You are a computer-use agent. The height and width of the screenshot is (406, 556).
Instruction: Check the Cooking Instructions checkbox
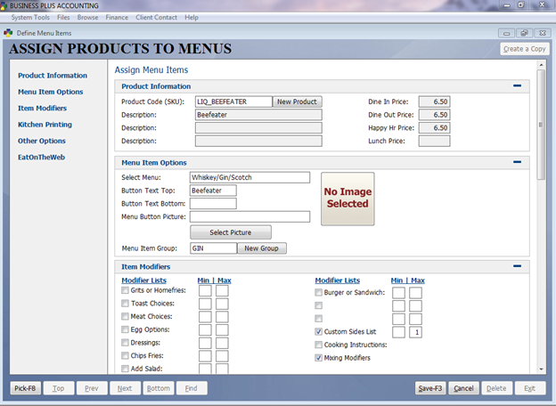[318, 345]
